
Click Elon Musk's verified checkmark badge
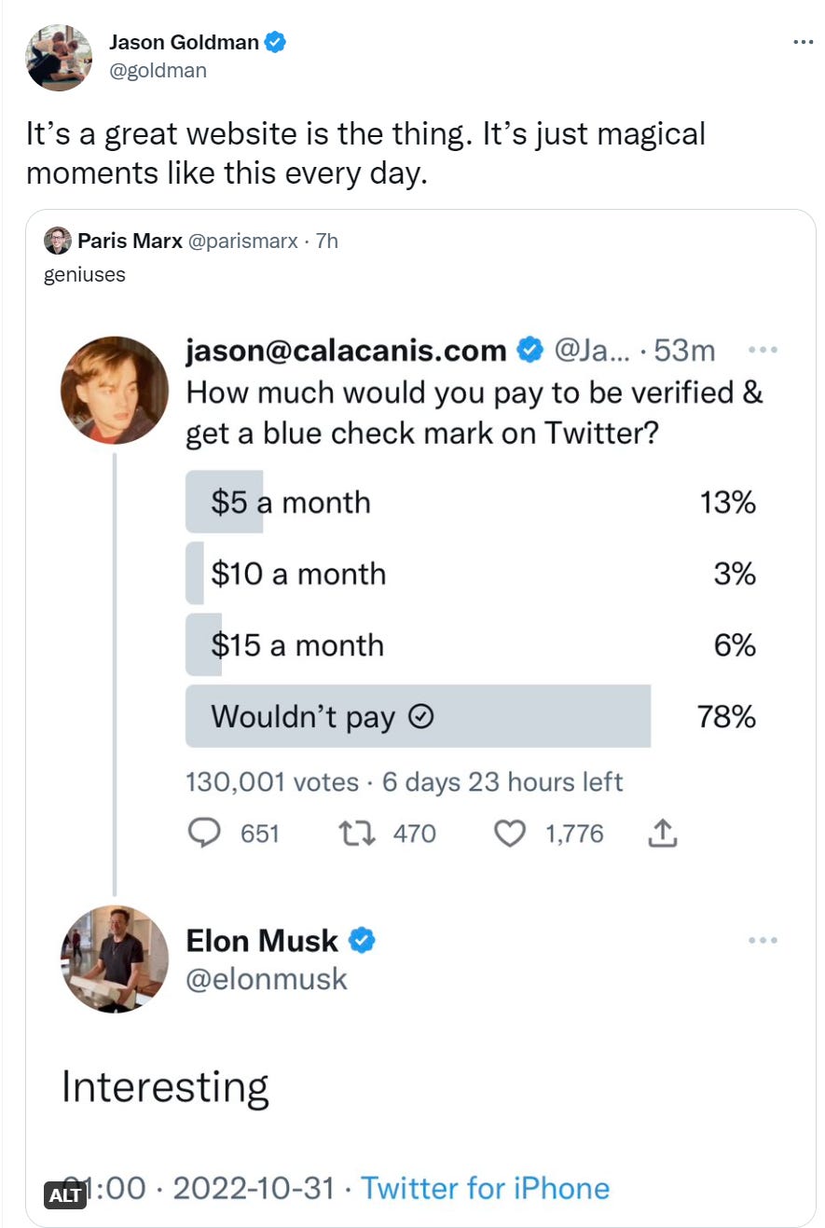[x=362, y=941]
